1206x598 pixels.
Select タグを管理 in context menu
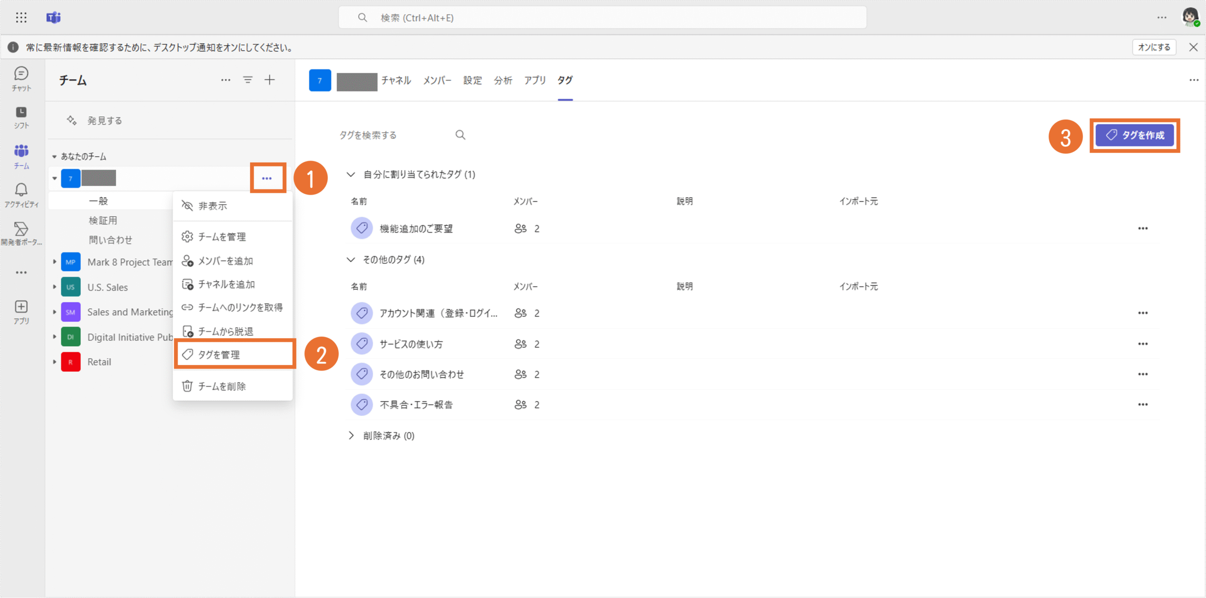(x=220, y=355)
